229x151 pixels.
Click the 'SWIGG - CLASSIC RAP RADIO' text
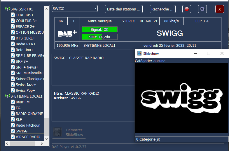(x=78, y=58)
